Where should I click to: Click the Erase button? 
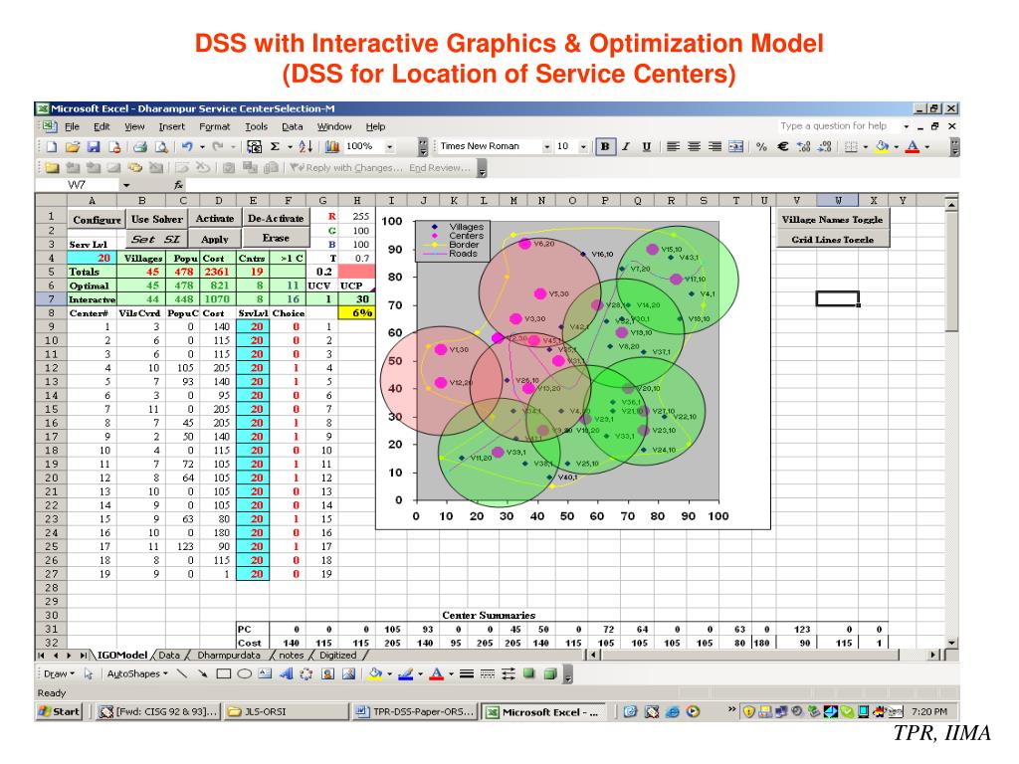(276, 239)
